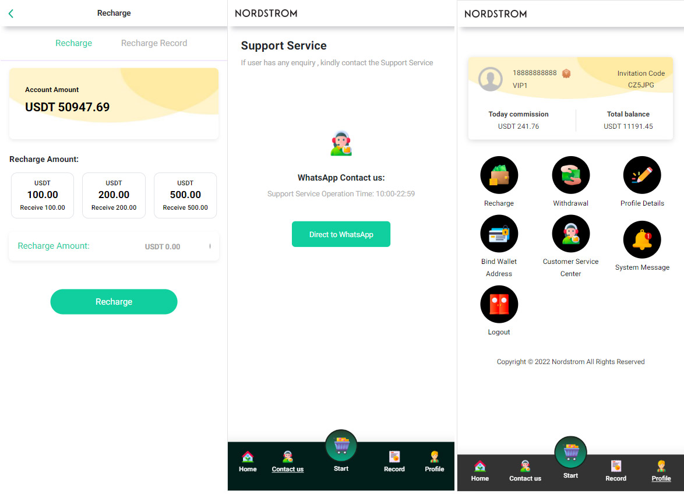Viewport: 684px width, 494px height.
Task: Open Bind Wallet Address icon
Action: [x=499, y=234]
